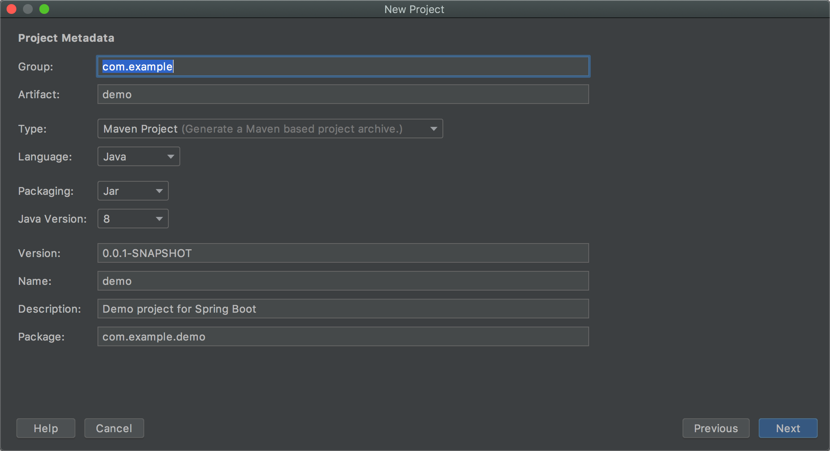Image resolution: width=830 pixels, height=451 pixels.
Task: Click the Package field com.example.demo
Action: coord(343,336)
